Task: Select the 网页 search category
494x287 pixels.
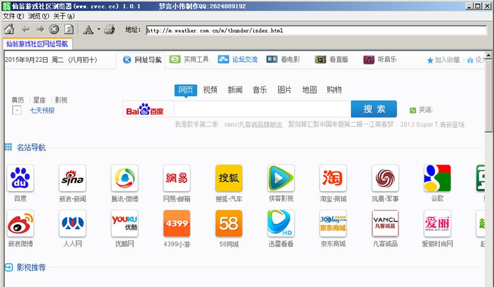Action: pyautogui.click(x=186, y=90)
